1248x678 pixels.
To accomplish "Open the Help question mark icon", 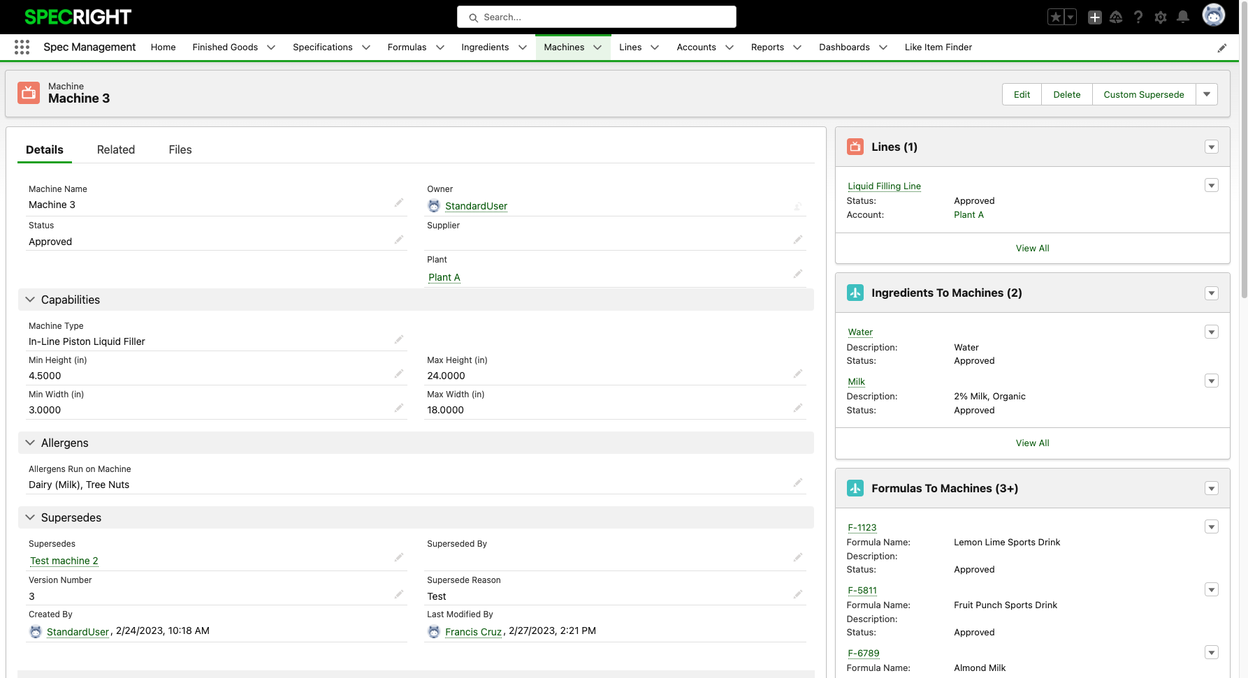I will point(1138,17).
